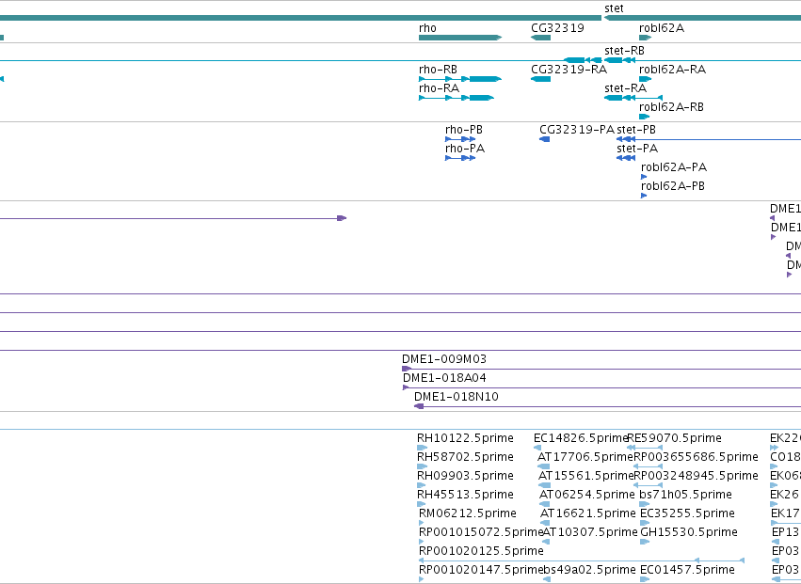The width and height of the screenshot is (801, 584).
Task: Click the bs71h05.5prime EST
Action: pyautogui.click(x=644, y=504)
